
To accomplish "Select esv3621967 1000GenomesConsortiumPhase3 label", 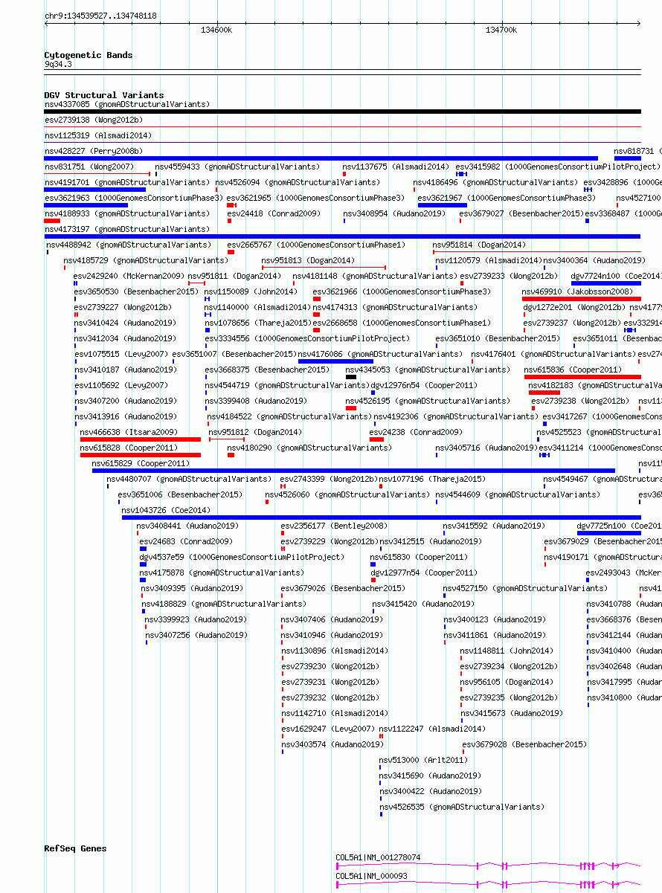I will point(507,198).
